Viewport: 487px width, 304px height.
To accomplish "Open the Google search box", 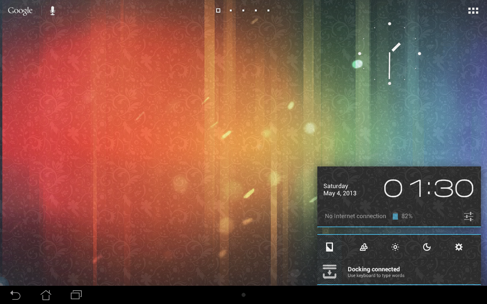I will (x=20, y=11).
